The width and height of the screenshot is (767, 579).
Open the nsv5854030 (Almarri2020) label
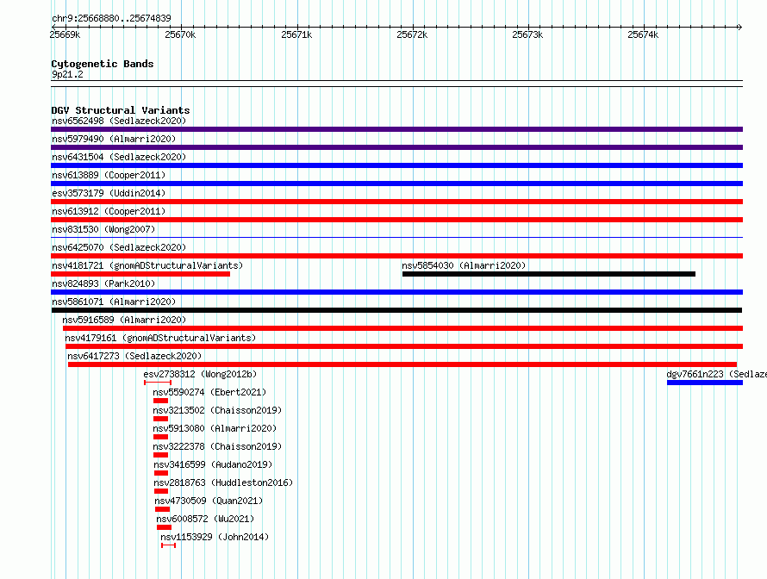(x=464, y=265)
